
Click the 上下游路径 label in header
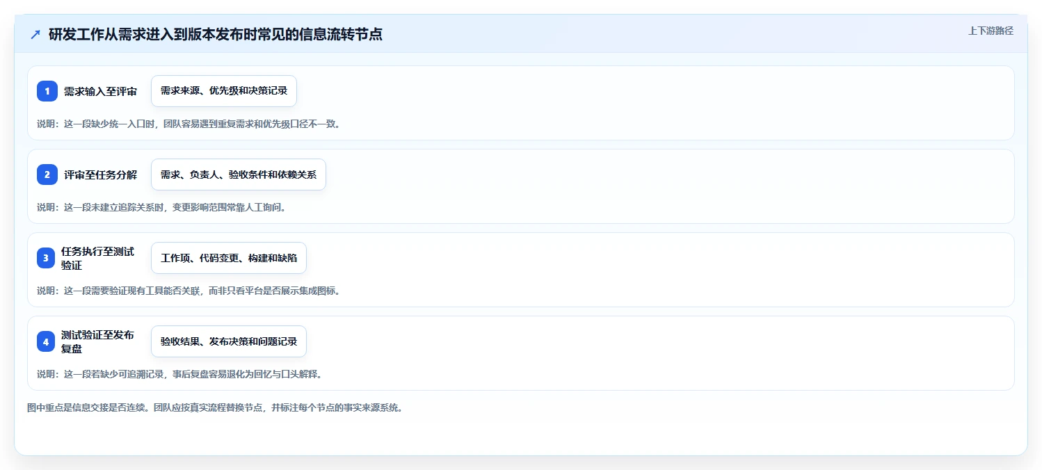point(991,31)
